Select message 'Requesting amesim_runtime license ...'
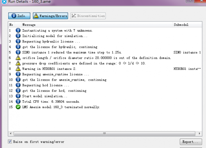 tap(56, 74)
